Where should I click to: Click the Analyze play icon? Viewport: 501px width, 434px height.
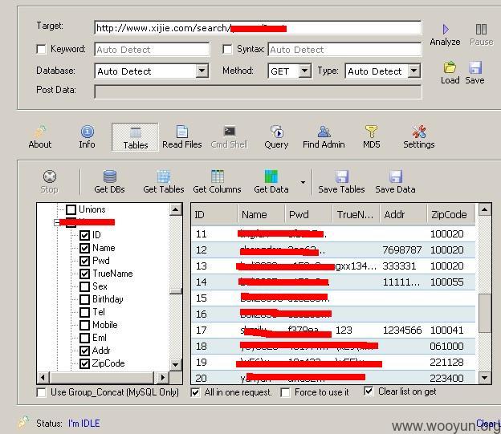coord(446,30)
